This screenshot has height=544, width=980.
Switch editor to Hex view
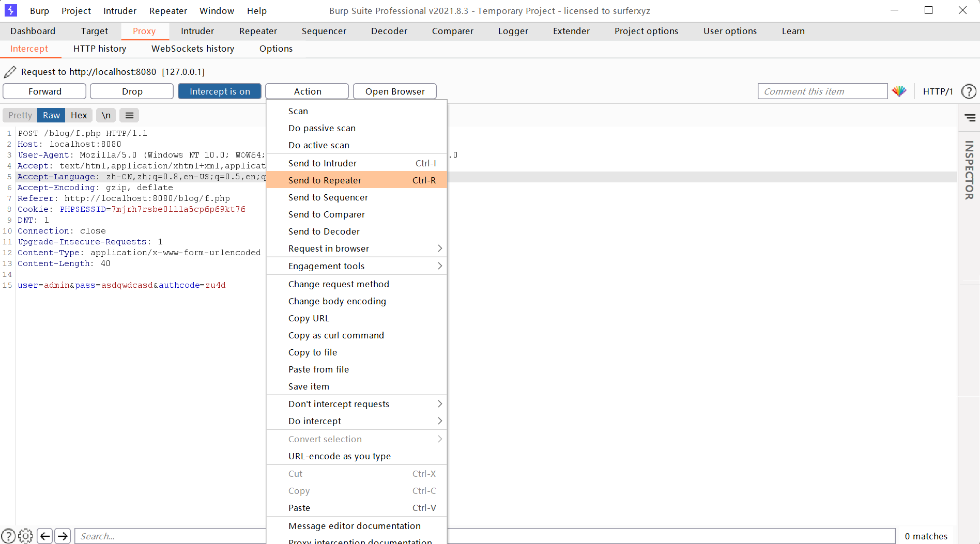click(x=79, y=115)
